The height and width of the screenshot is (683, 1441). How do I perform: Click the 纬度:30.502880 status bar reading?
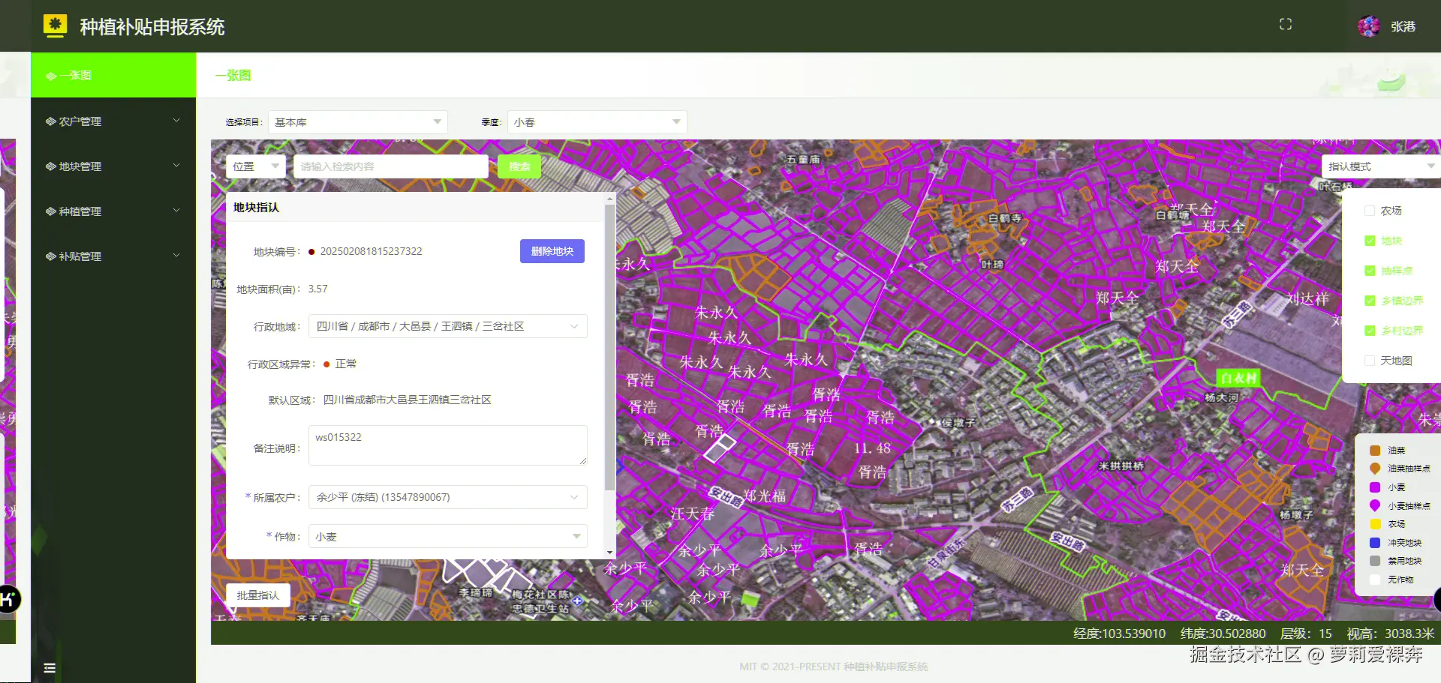1223,634
